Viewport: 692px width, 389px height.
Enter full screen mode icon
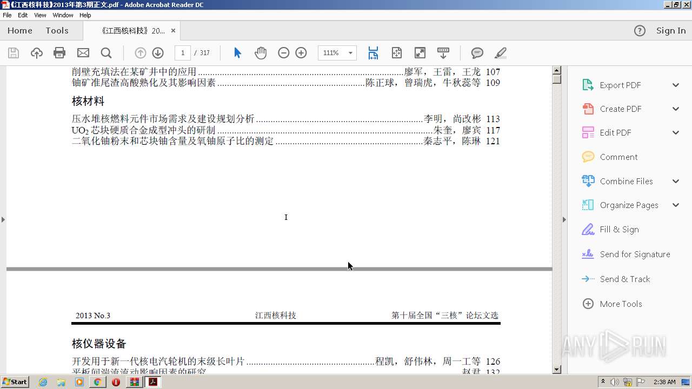[420, 53]
